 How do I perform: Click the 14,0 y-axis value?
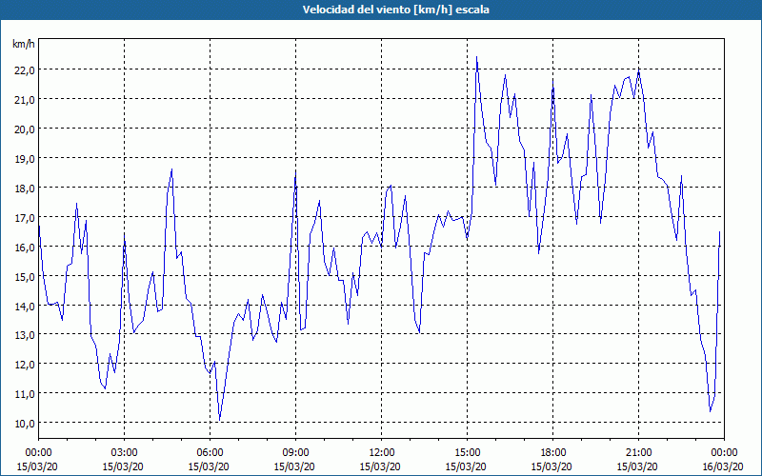click(x=26, y=306)
